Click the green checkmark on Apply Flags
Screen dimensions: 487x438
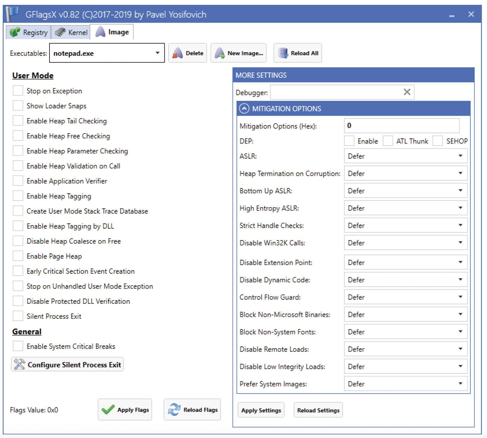point(108,410)
